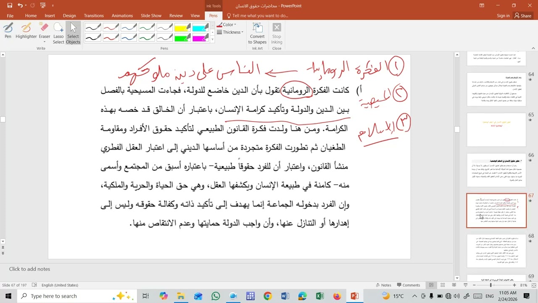Click the Select Objects tool
538x303 pixels.
73,33
